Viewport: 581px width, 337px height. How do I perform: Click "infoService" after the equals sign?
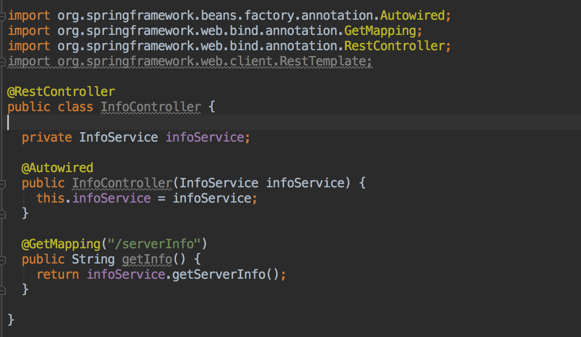point(212,199)
